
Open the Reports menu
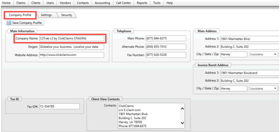pos(142,3)
